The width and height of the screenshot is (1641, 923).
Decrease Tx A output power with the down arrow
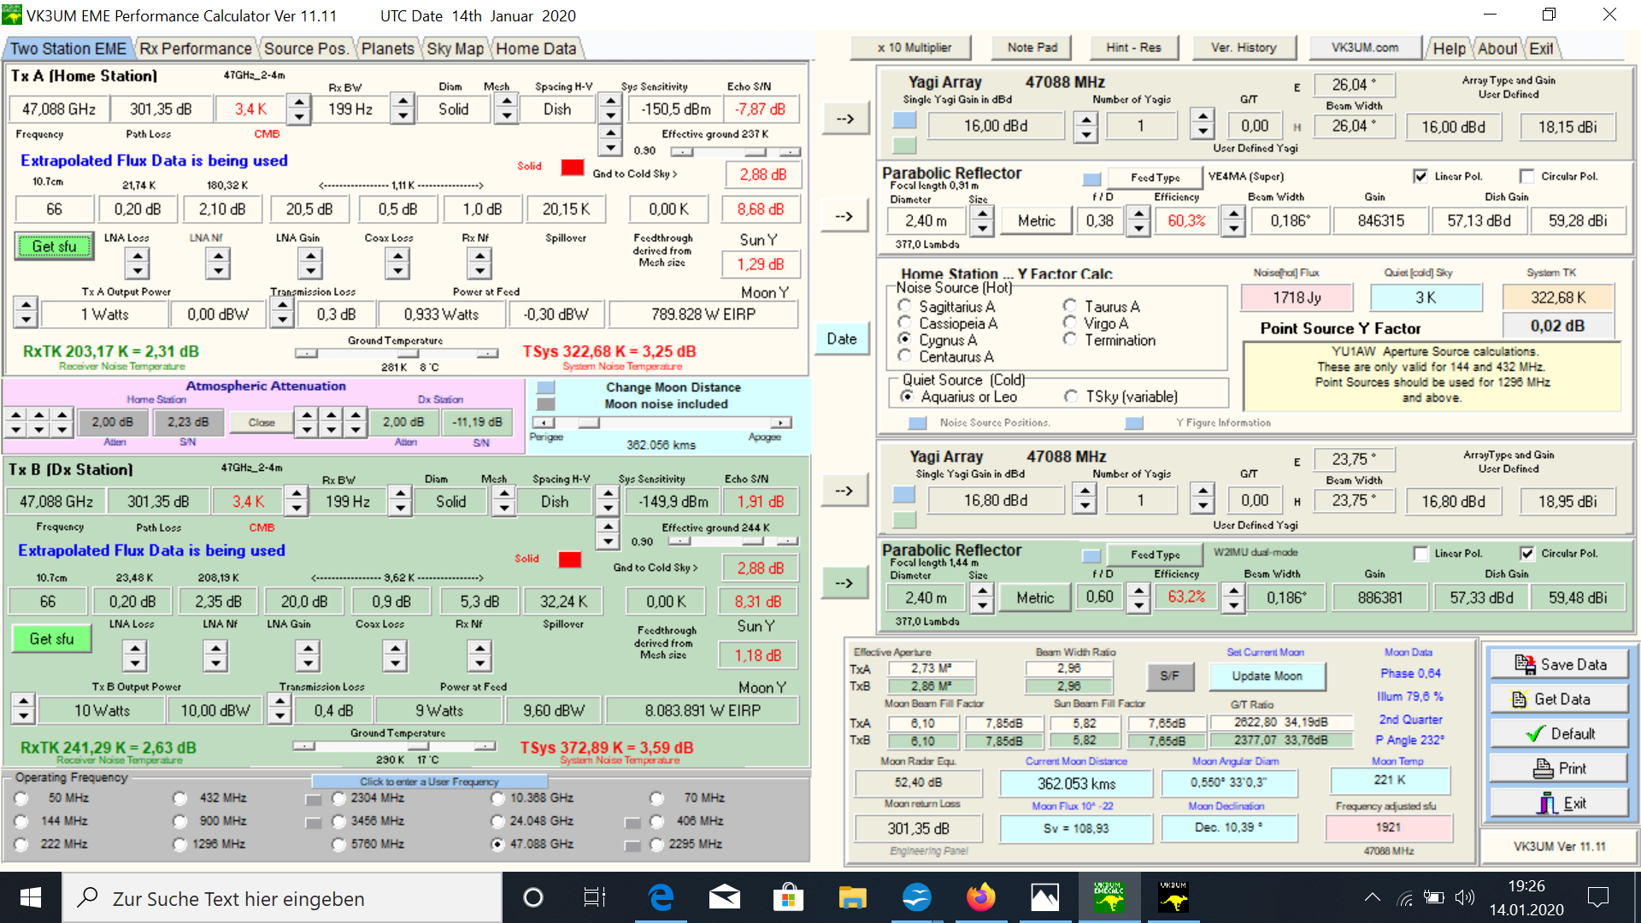click(26, 321)
